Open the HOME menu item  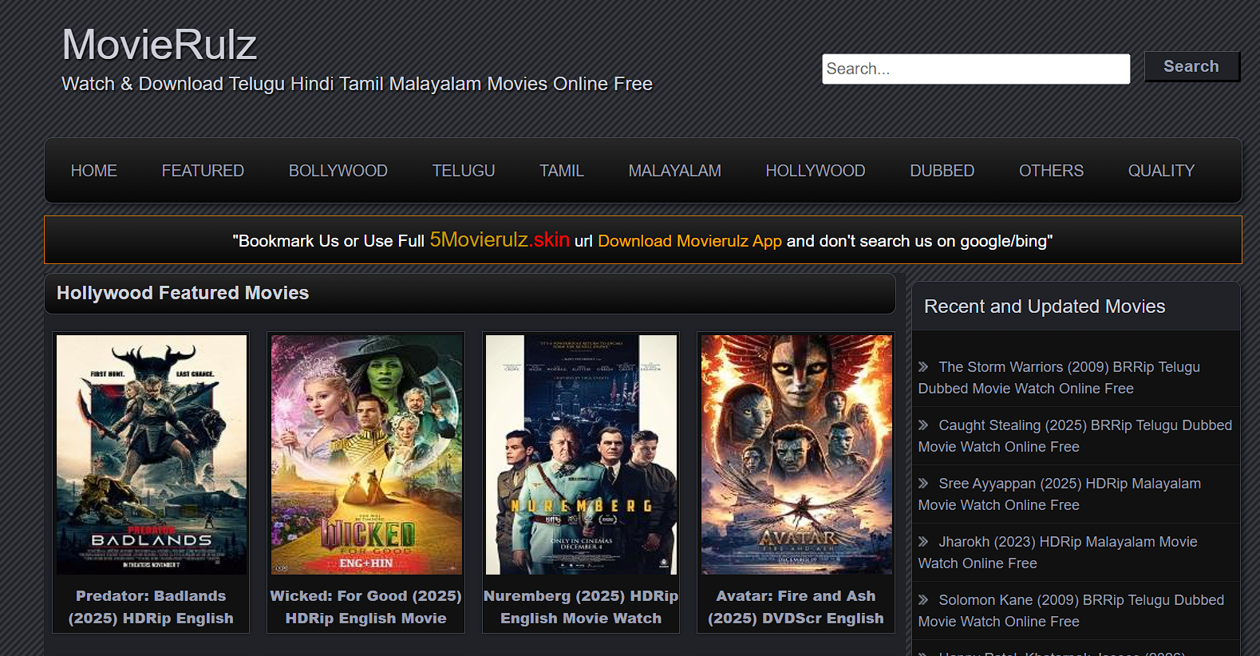click(93, 171)
